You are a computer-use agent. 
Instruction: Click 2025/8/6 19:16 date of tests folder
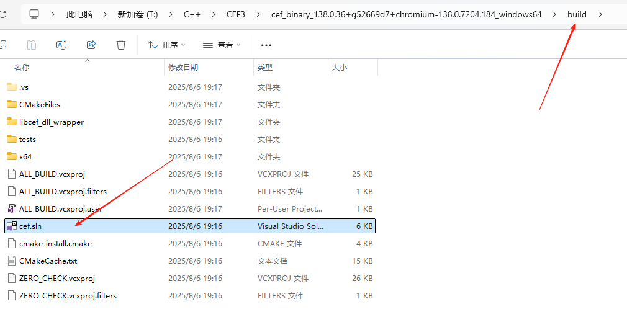click(x=195, y=139)
